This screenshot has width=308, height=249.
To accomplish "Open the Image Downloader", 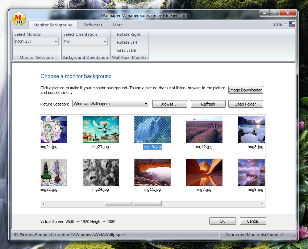I will [245, 90].
